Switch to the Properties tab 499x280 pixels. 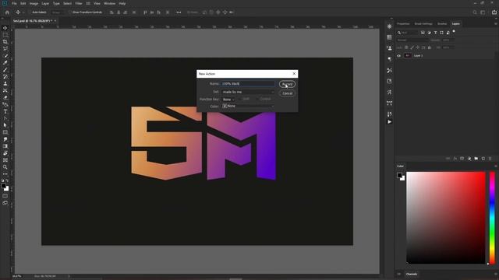(x=403, y=24)
